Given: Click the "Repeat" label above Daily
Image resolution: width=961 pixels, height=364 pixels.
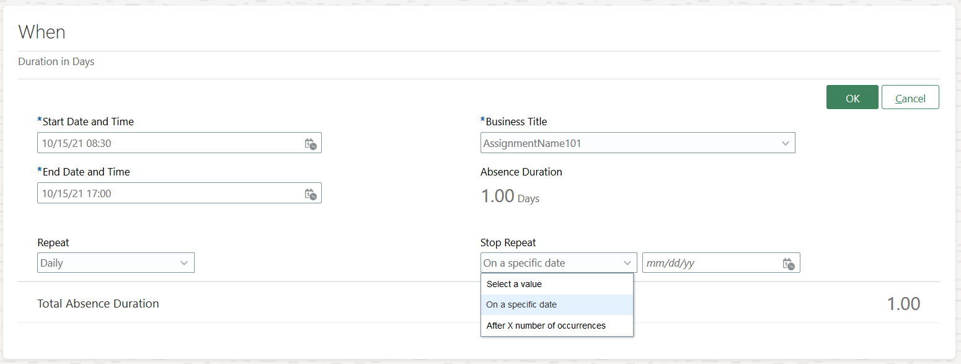Looking at the screenshot, I should [53, 242].
